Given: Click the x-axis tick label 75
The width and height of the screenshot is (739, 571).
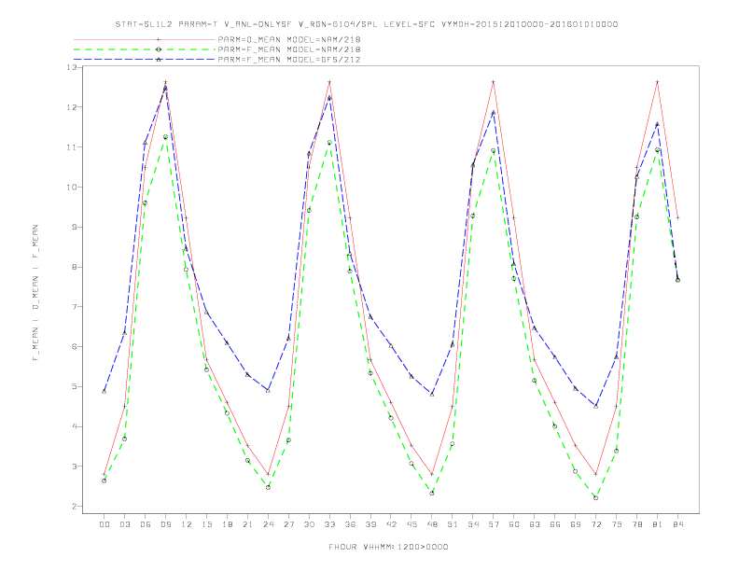Looking at the screenshot, I should tap(617, 524).
